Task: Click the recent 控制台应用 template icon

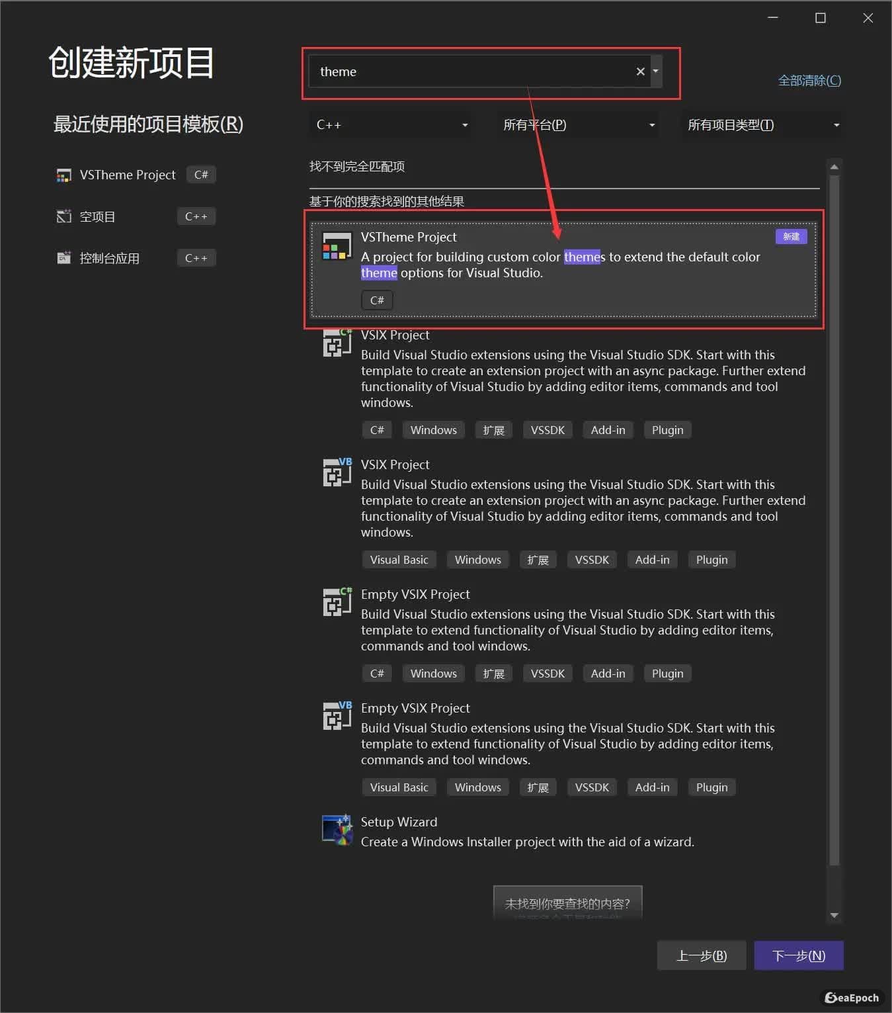Action: pyautogui.click(x=63, y=258)
